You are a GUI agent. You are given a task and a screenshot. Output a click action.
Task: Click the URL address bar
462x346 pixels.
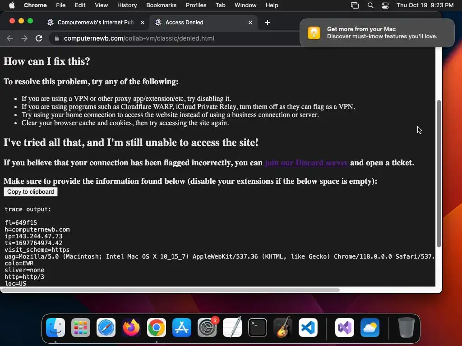[x=176, y=38]
